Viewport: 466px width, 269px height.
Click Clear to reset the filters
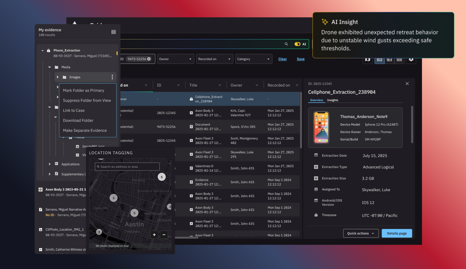pyautogui.click(x=282, y=59)
